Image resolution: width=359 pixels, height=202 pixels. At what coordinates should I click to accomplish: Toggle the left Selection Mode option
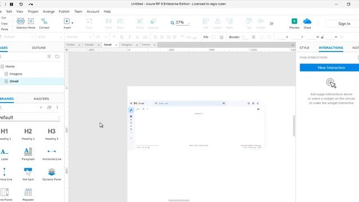coord(20,21)
